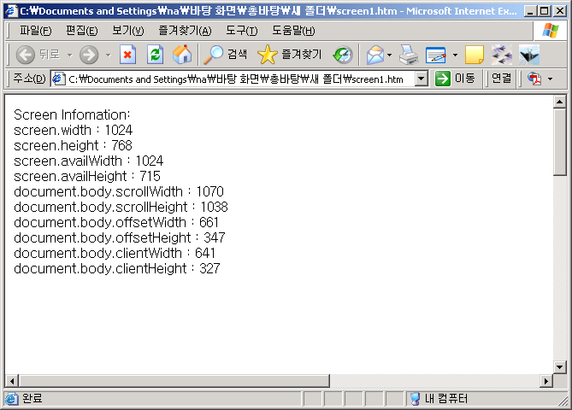The width and height of the screenshot is (572, 410).
Task: Click the vertical scrollbar thumb
Action: [x=559, y=143]
